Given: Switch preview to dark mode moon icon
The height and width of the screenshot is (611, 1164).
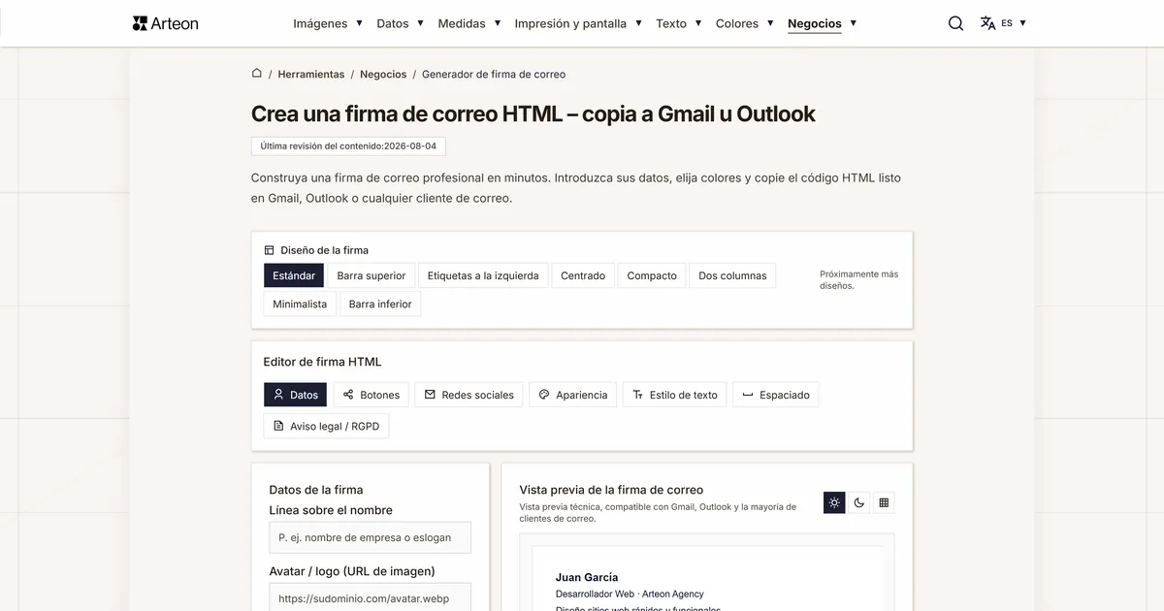Looking at the screenshot, I should tap(858, 502).
